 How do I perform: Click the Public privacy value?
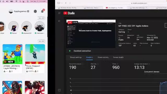121,40
